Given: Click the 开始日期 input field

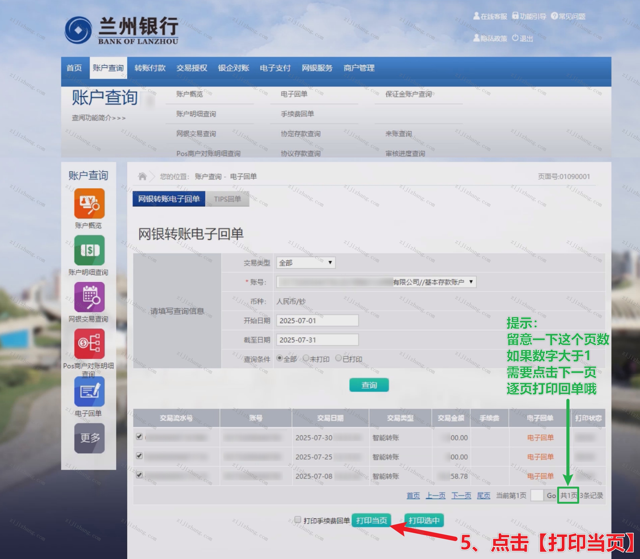Looking at the screenshot, I should (317, 321).
